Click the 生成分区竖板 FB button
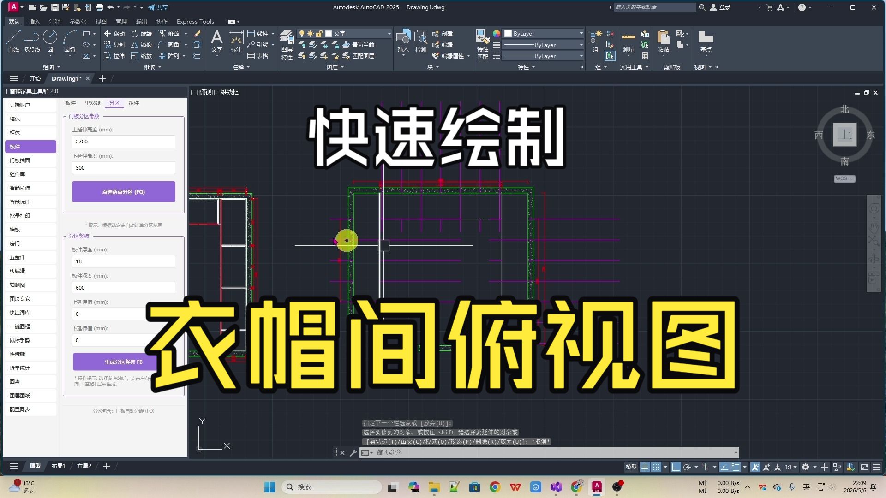This screenshot has height=498, width=886. [124, 362]
